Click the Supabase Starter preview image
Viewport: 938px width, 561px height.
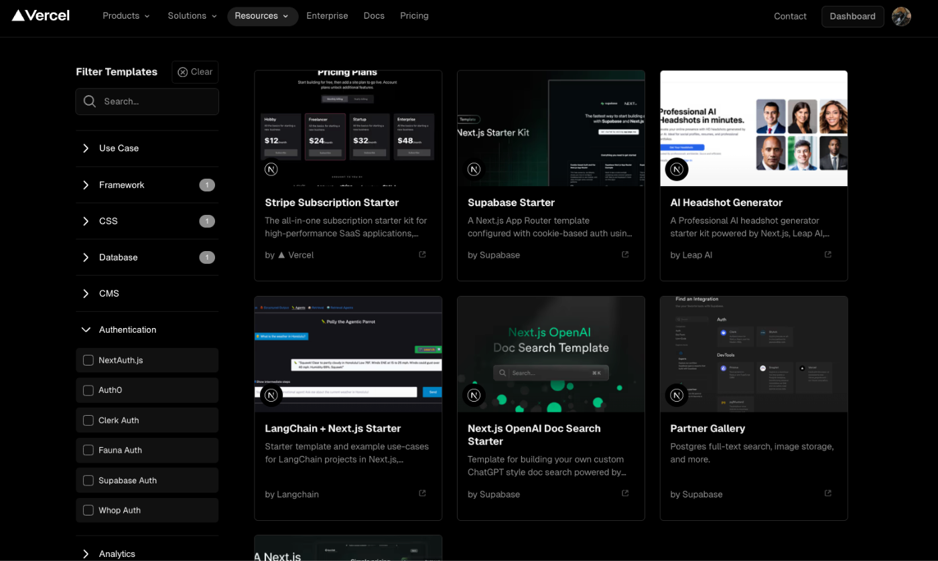pos(551,129)
